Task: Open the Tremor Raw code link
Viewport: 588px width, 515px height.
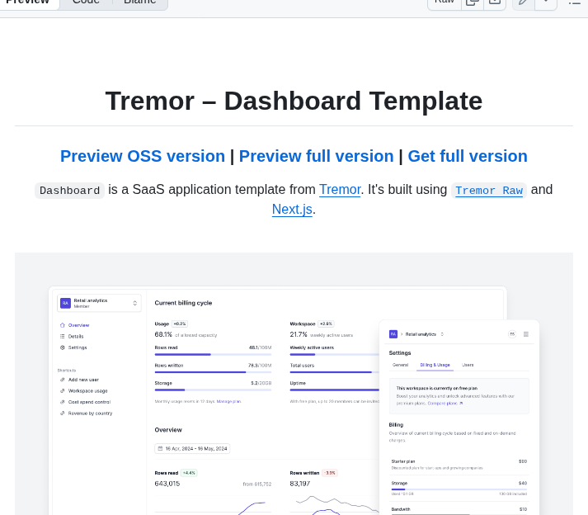Action: 489,191
